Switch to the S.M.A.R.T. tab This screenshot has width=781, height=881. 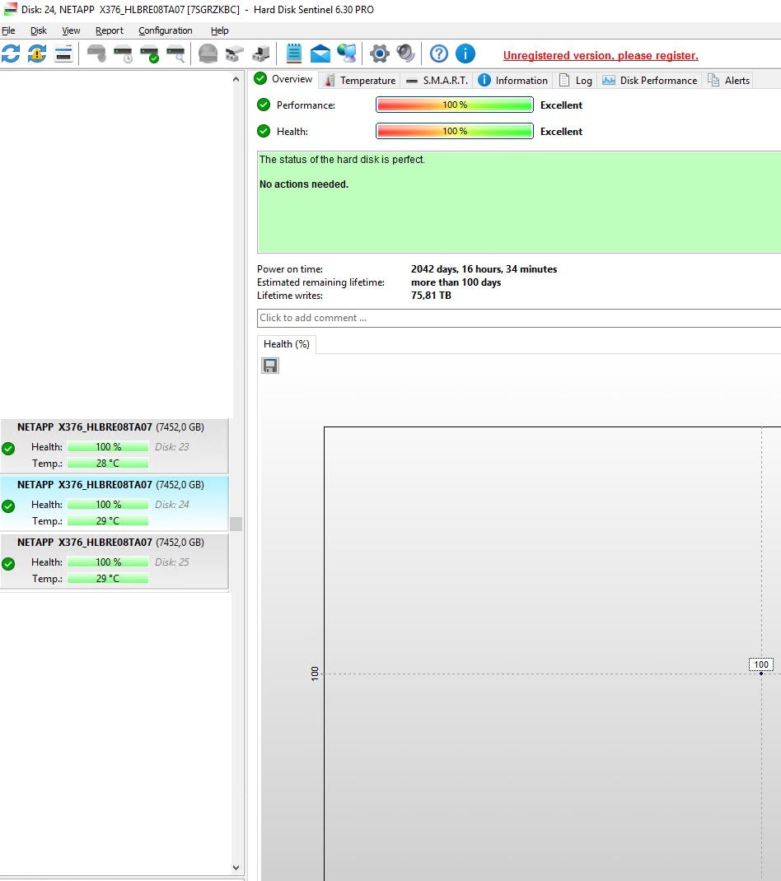(437, 81)
